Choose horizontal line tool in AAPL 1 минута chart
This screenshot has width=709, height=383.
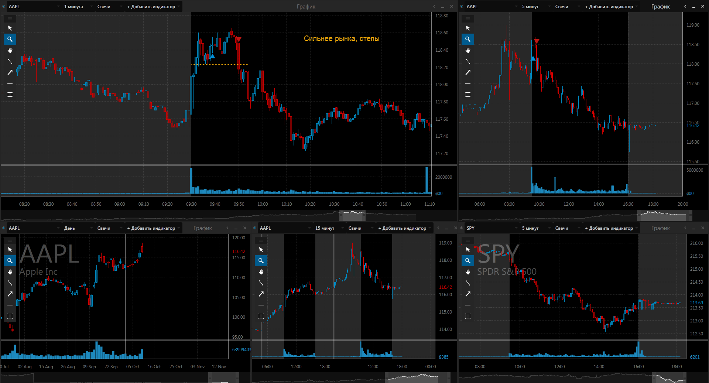[x=10, y=83]
